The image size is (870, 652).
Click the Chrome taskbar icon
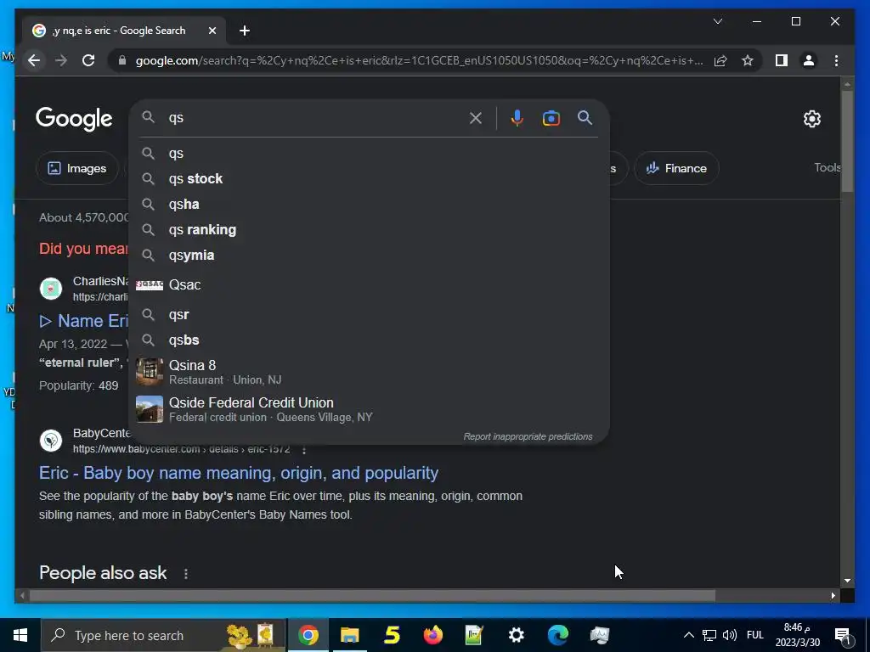point(308,635)
